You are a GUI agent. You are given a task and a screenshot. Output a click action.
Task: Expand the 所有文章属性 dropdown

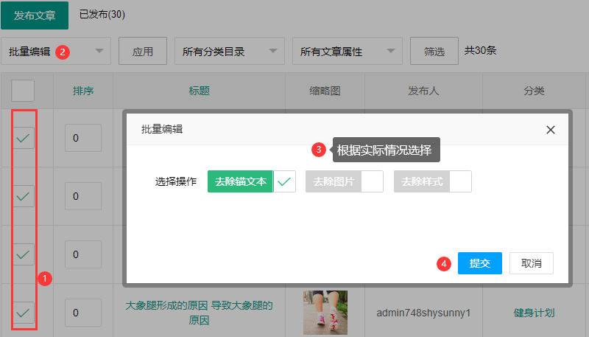347,52
